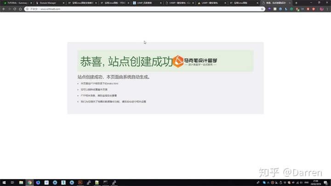Click the bullet mentioning index.html

[x=99, y=84]
